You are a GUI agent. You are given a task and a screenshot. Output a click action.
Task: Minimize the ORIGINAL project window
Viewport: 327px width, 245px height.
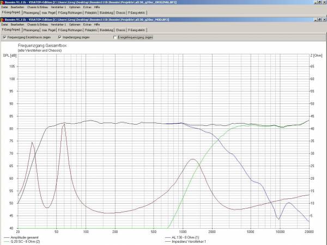pos(316,2)
